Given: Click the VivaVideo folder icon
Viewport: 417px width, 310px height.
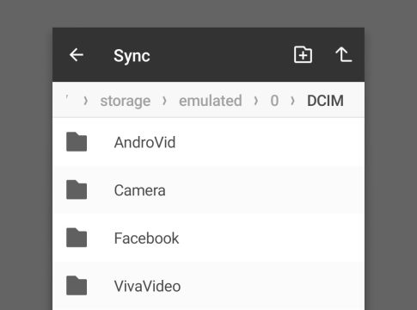Looking at the screenshot, I should [77, 286].
